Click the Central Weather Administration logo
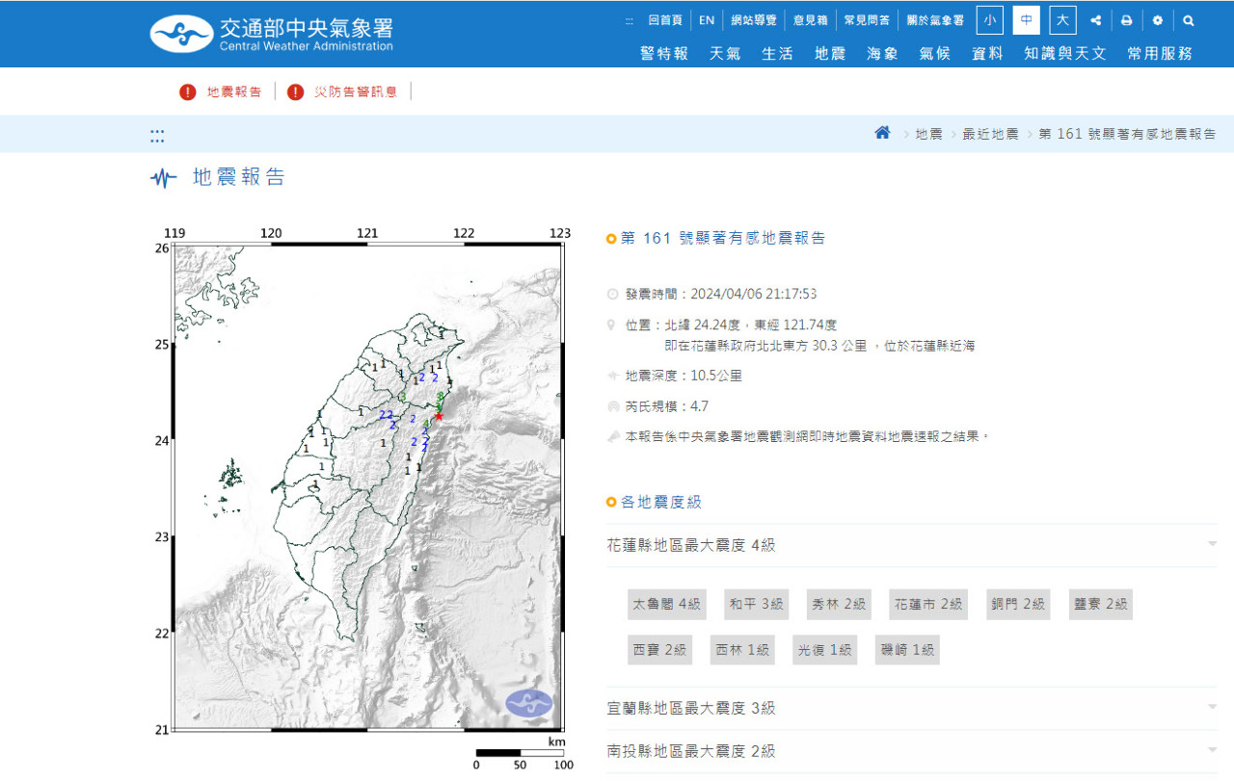The height and width of the screenshot is (781, 1234). [272, 34]
